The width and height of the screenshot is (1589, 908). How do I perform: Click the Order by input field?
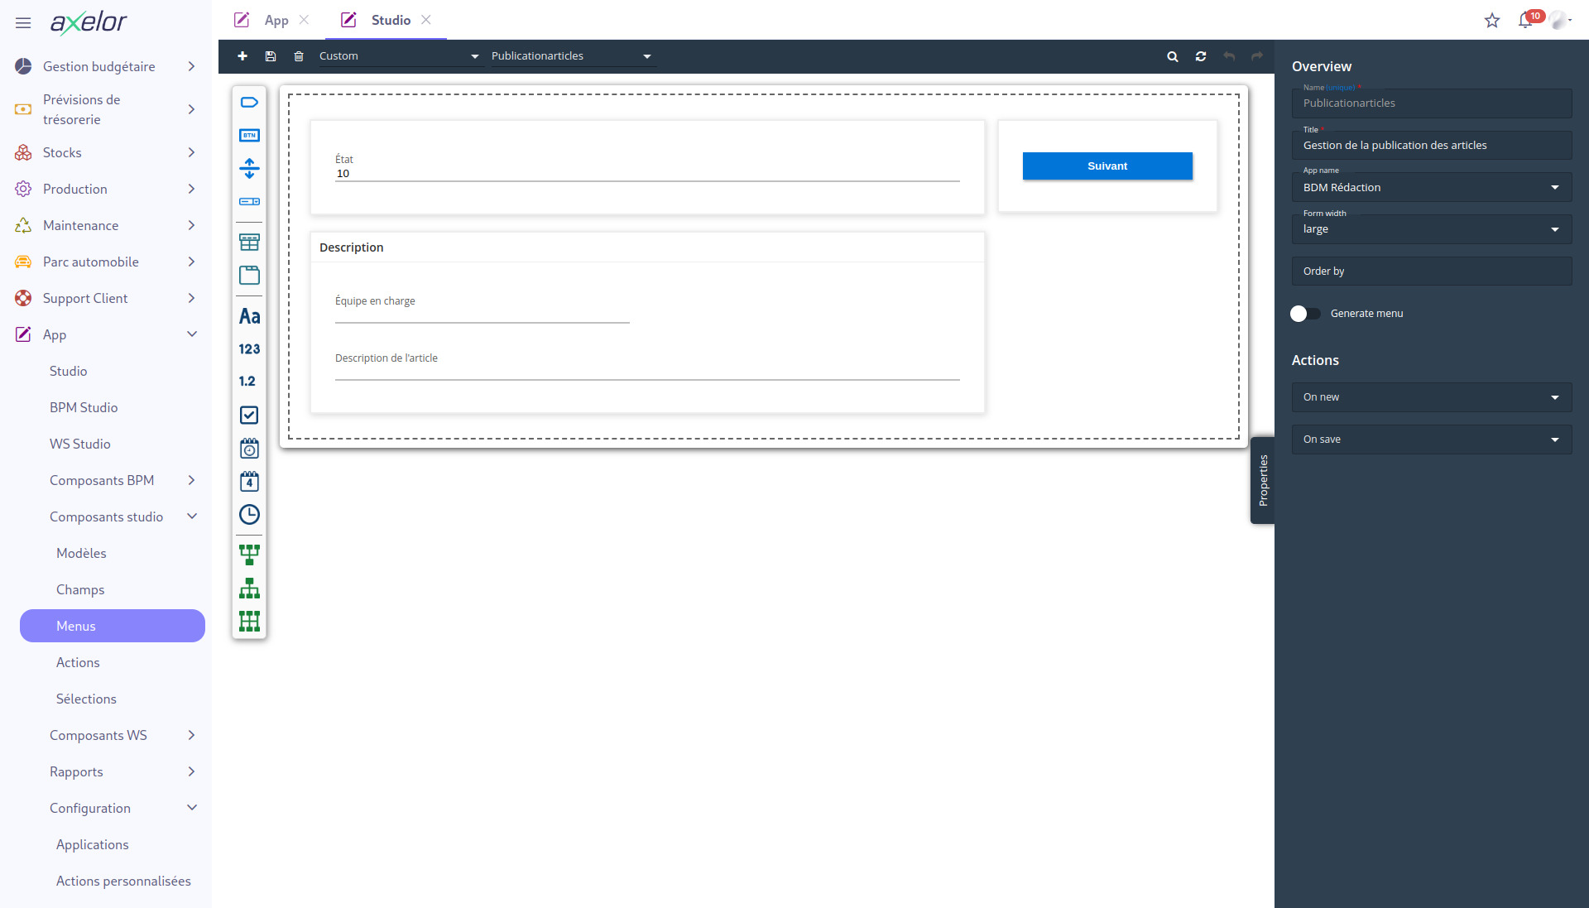(x=1432, y=271)
